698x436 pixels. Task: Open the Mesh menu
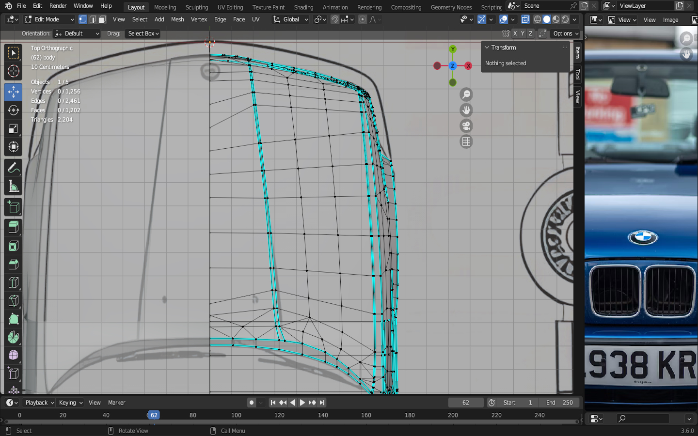pos(177,19)
